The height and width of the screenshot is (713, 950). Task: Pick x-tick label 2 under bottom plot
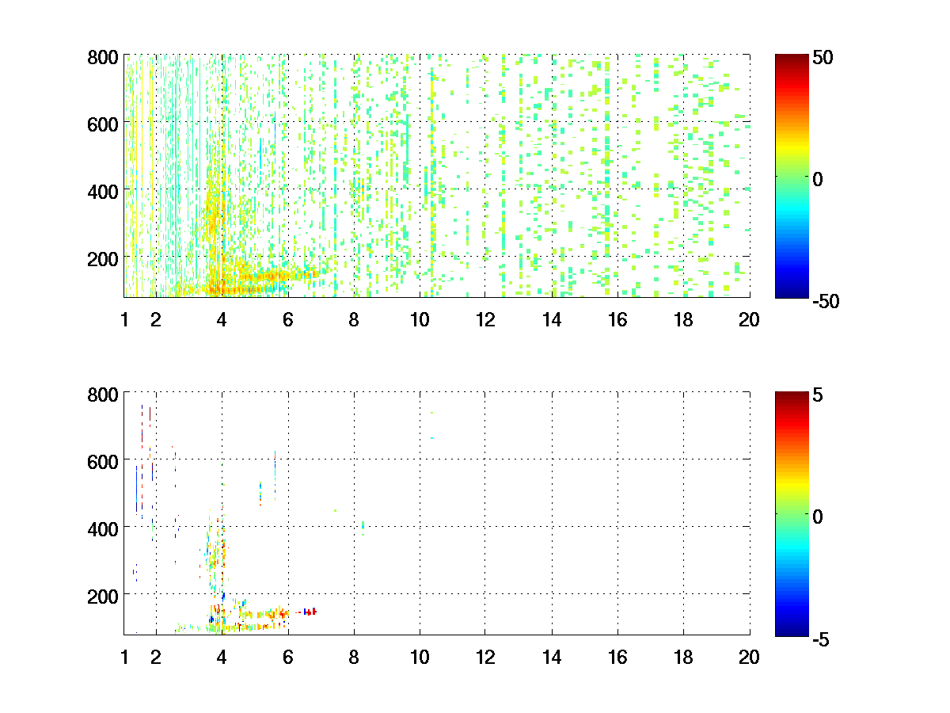(156, 657)
